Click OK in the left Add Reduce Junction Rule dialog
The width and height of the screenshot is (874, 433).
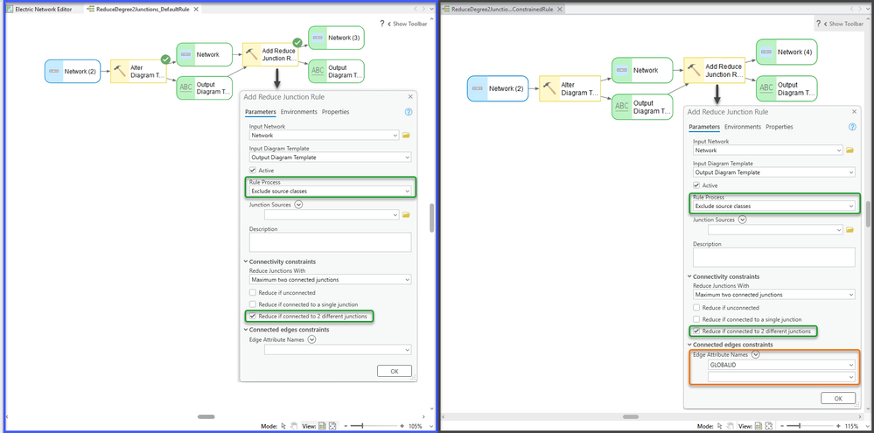(x=394, y=371)
